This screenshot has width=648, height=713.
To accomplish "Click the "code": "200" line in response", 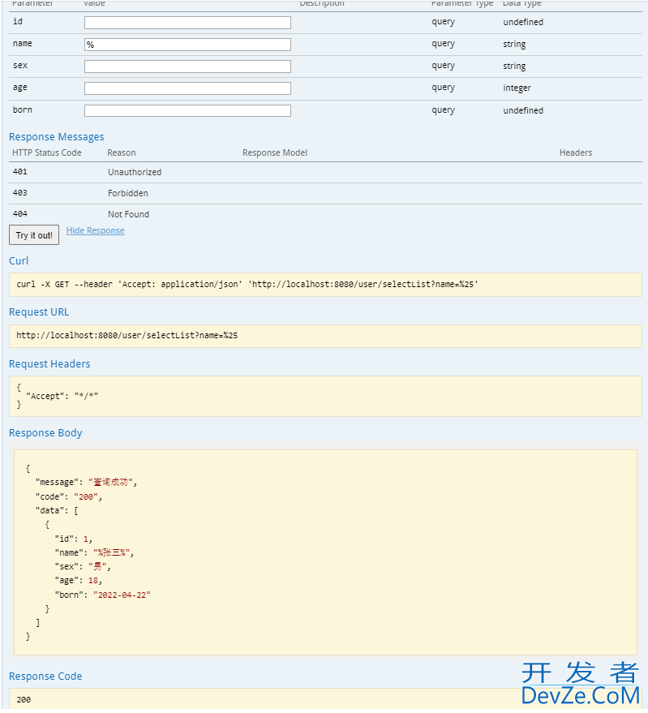I will tap(69, 496).
